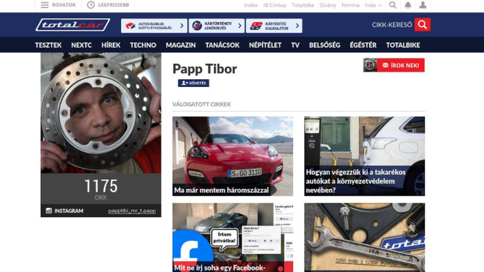Click the Követés follow button
This screenshot has width=484, height=272.
[x=193, y=83]
